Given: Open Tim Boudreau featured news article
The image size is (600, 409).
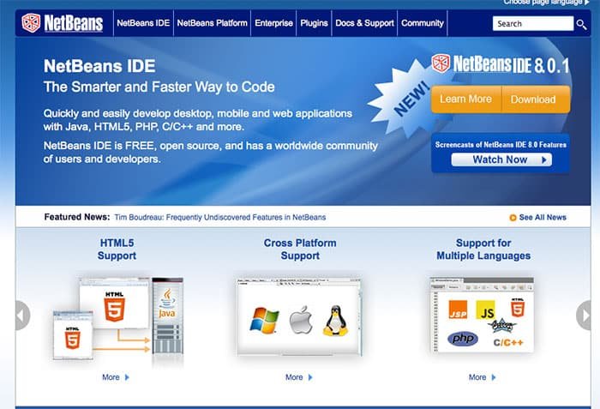Looking at the screenshot, I should pos(220,218).
